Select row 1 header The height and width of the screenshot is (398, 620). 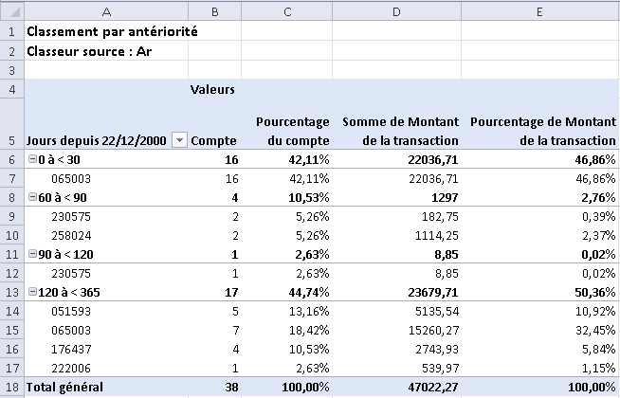[x=11, y=30]
